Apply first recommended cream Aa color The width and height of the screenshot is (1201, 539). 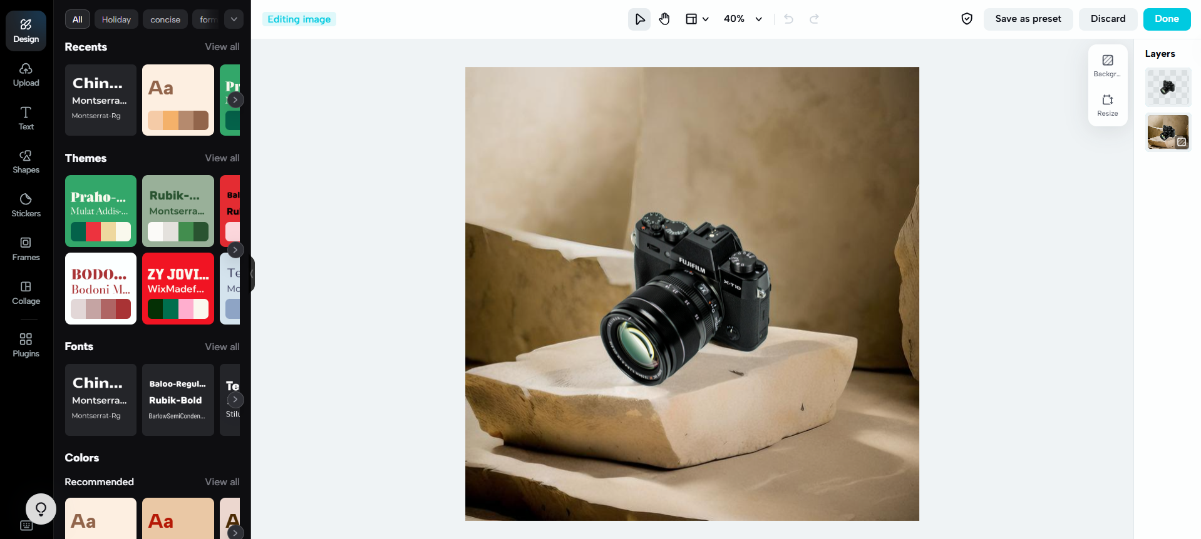tap(101, 518)
